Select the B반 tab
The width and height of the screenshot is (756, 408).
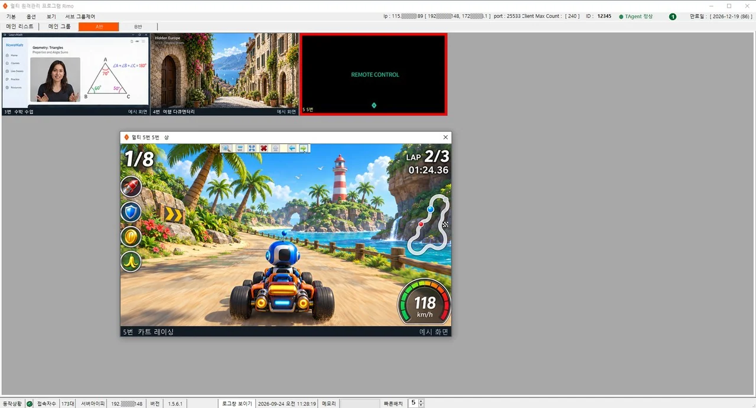coord(138,27)
